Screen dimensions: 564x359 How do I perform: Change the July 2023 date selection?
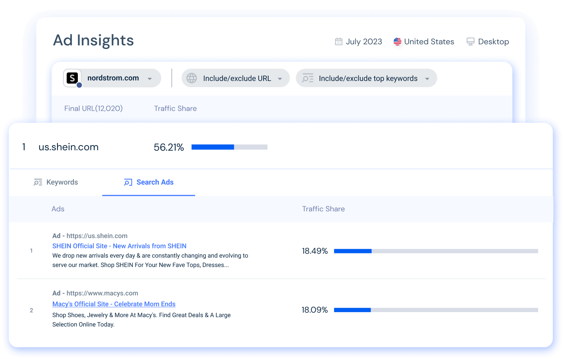click(364, 42)
